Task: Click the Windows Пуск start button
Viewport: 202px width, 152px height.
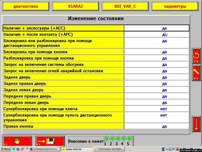Action: point(6,149)
